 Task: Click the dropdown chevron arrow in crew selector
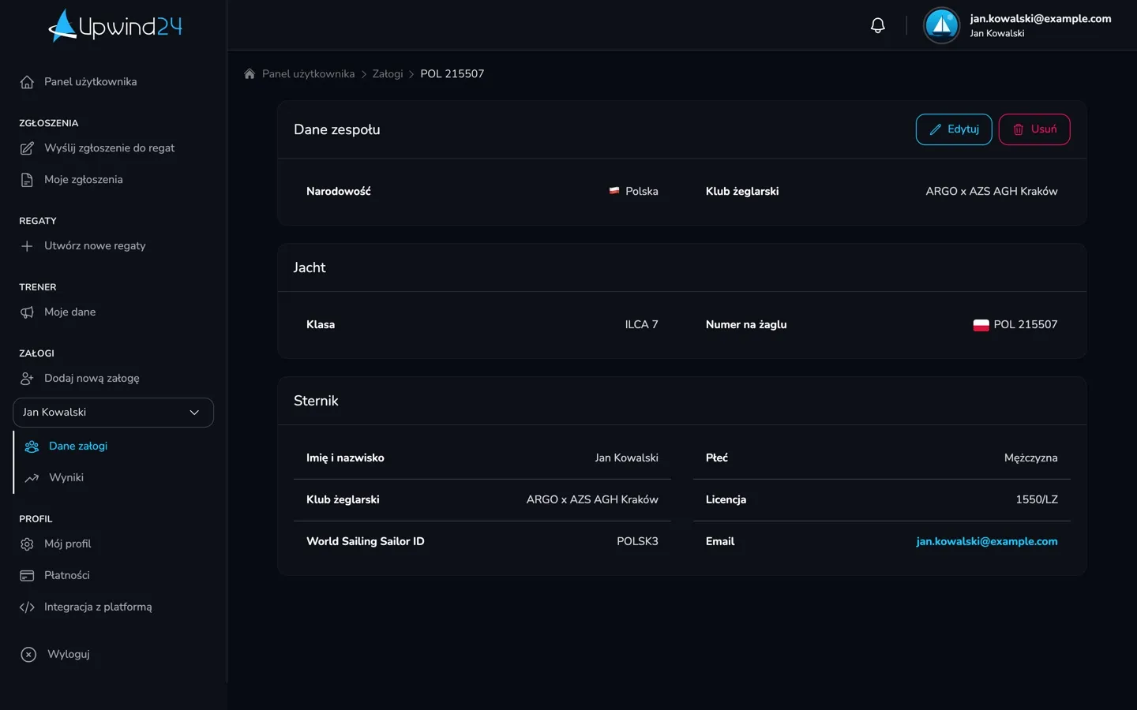[x=194, y=413]
